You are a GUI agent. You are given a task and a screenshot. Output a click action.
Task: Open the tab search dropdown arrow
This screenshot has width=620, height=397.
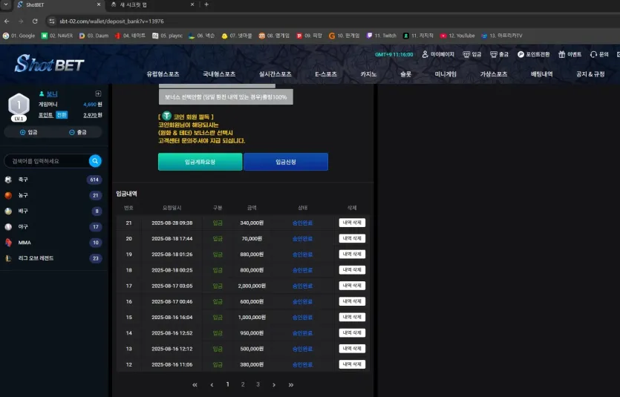(x=5, y=4)
